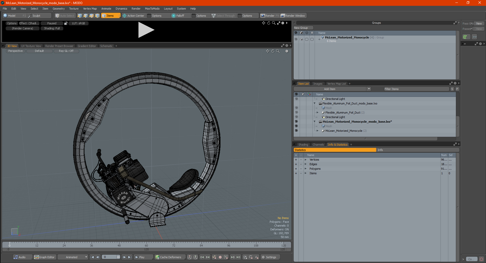Toggle visibility of McLean_Motorized_Monocycle (2) item

[x=296, y=131]
